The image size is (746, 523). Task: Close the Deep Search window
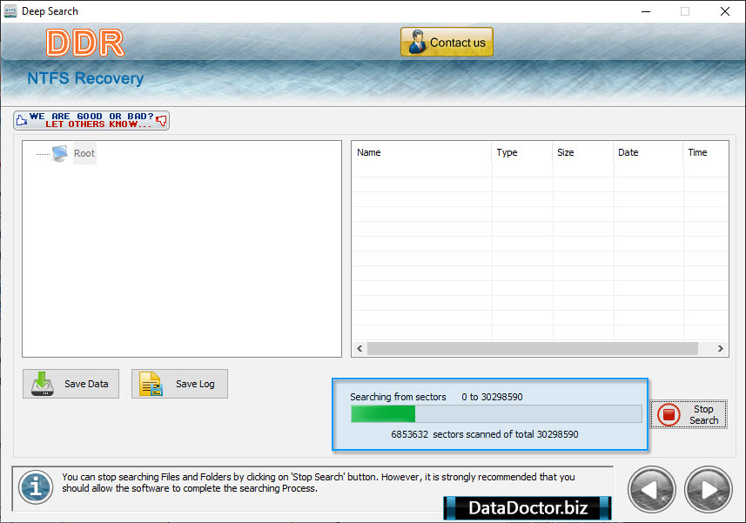pos(724,11)
